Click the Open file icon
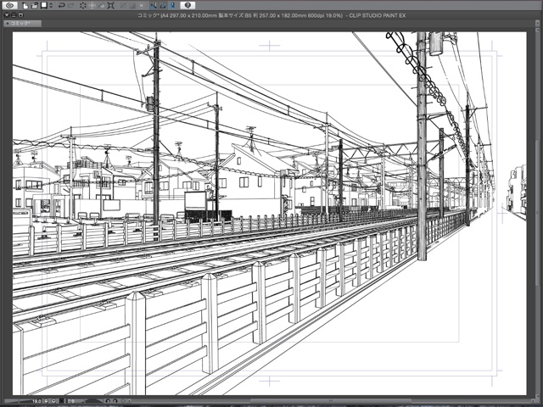The image size is (543, 407). click(x=35, y=5)
